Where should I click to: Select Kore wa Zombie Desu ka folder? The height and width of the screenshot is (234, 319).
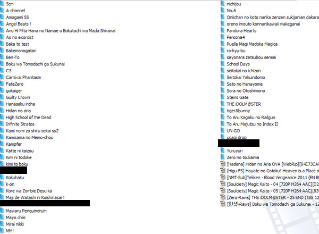(29, 191)
